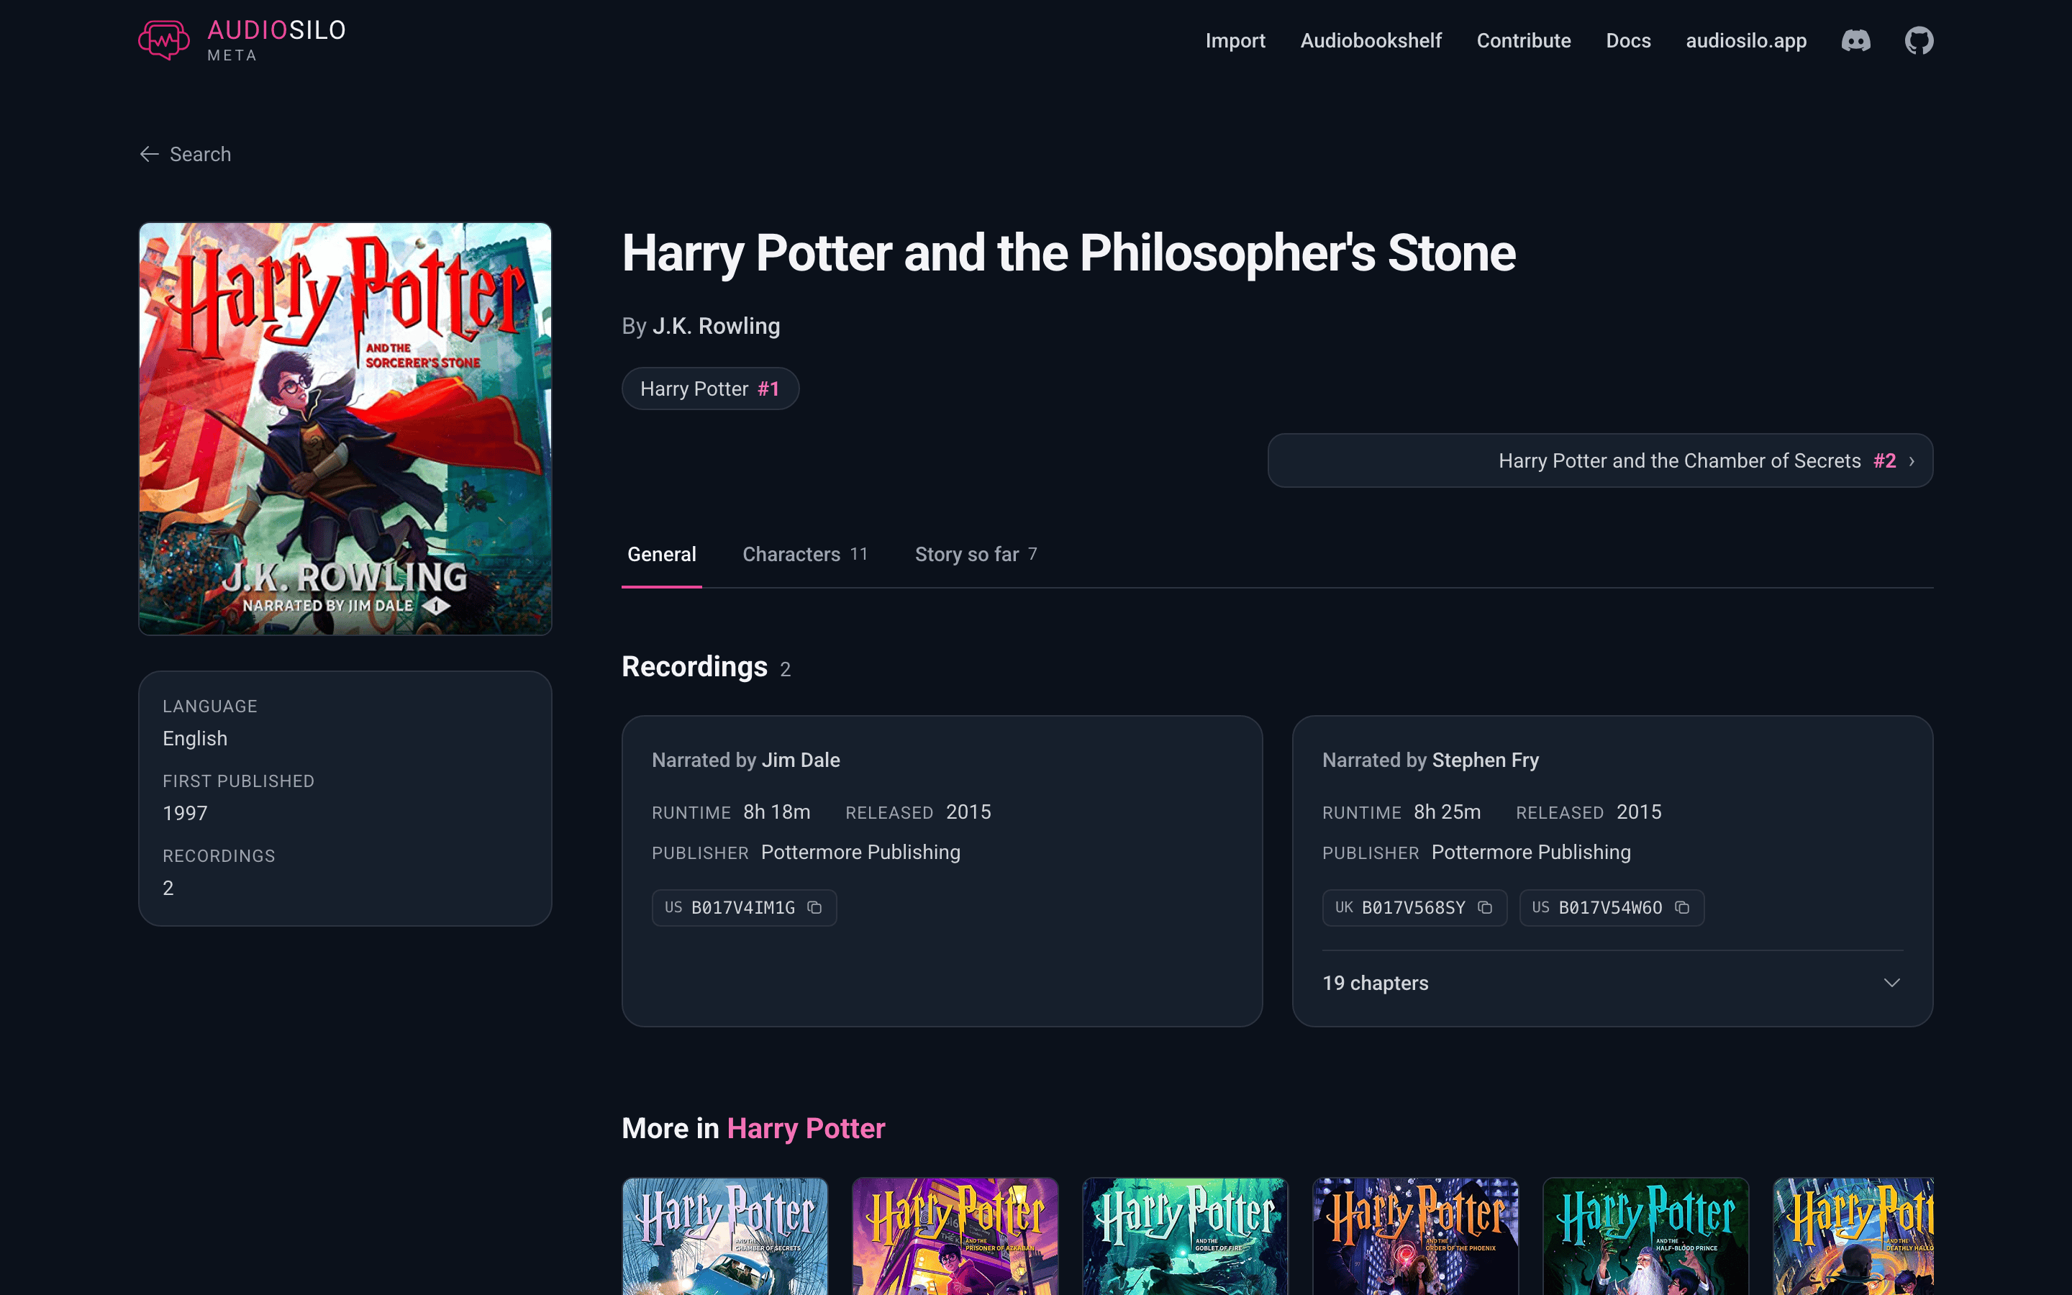Open the Docs page
Screen dimensions: 2072x1295
pos(1627,40)
